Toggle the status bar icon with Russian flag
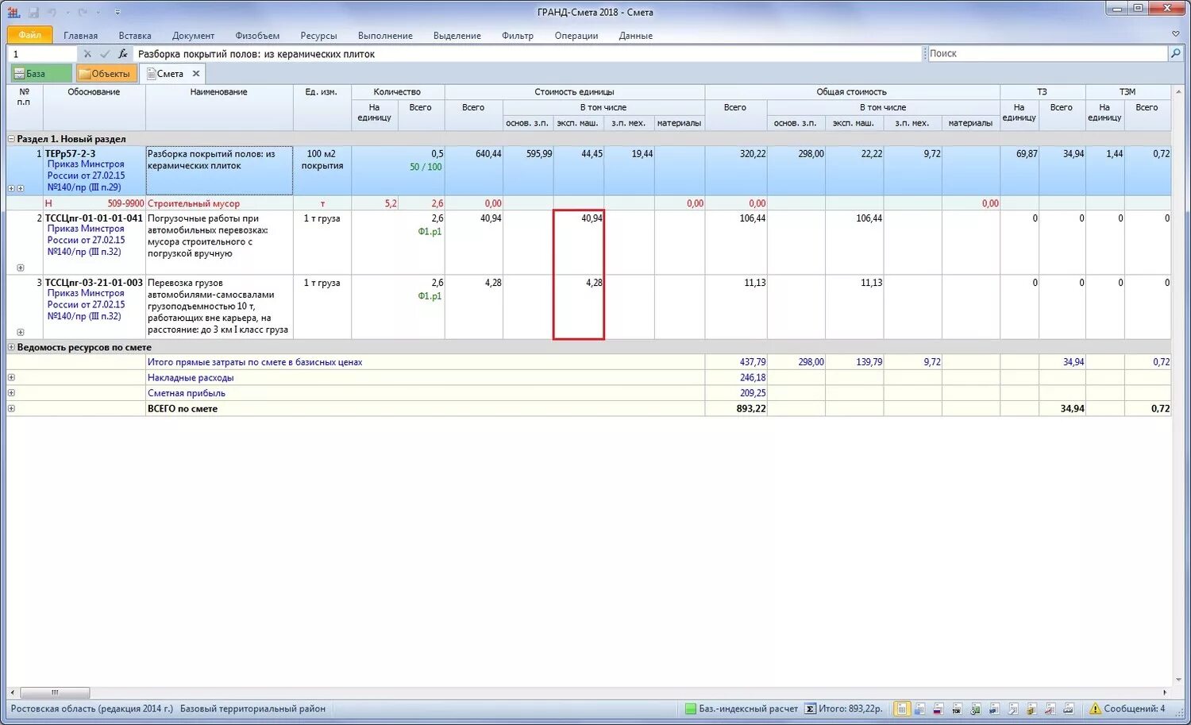This screenshot has width=1191, height=725. pos(938,708)
